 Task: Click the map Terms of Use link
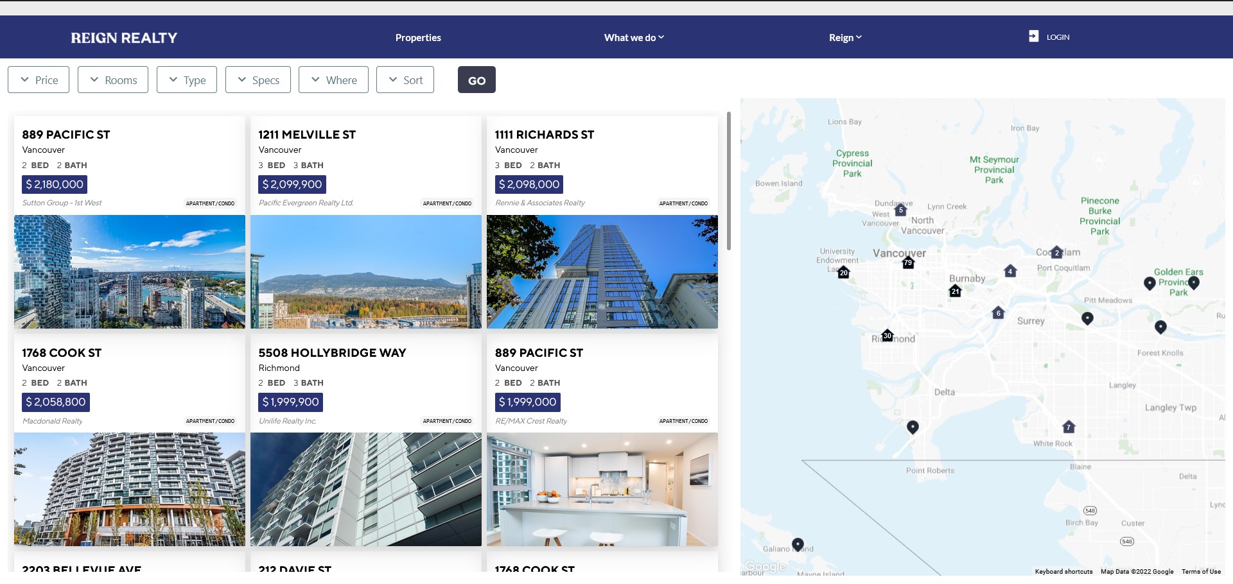(1201, 571)
